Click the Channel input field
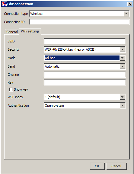 tap(85, 75)
